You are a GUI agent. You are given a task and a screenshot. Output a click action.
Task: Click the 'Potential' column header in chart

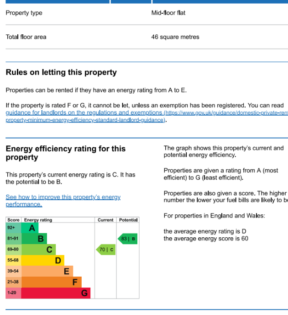128,220
